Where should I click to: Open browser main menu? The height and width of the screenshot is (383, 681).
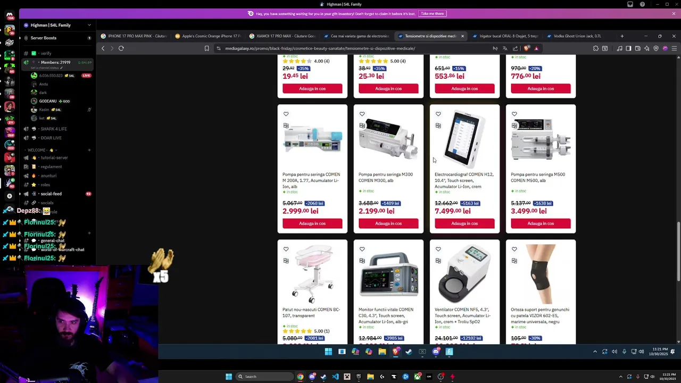[x=674, y=48]
